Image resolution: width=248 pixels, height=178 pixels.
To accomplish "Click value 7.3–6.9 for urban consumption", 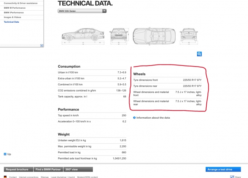I will (x=122, y=72).
